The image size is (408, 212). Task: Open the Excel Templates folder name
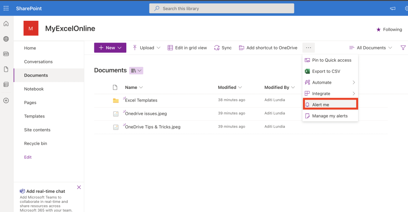coord(141,100)
